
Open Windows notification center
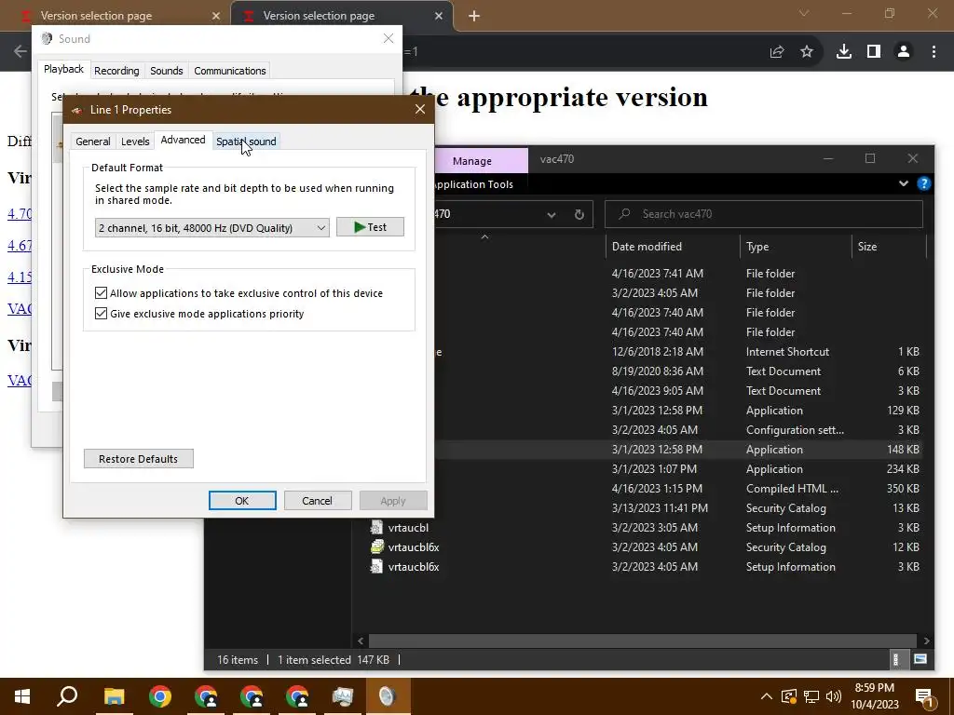(x=925, y=697)
